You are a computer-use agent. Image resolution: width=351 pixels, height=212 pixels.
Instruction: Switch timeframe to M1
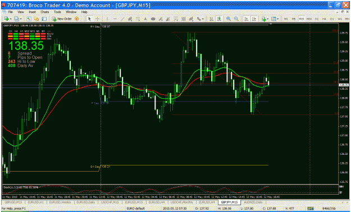pos(286,19)
